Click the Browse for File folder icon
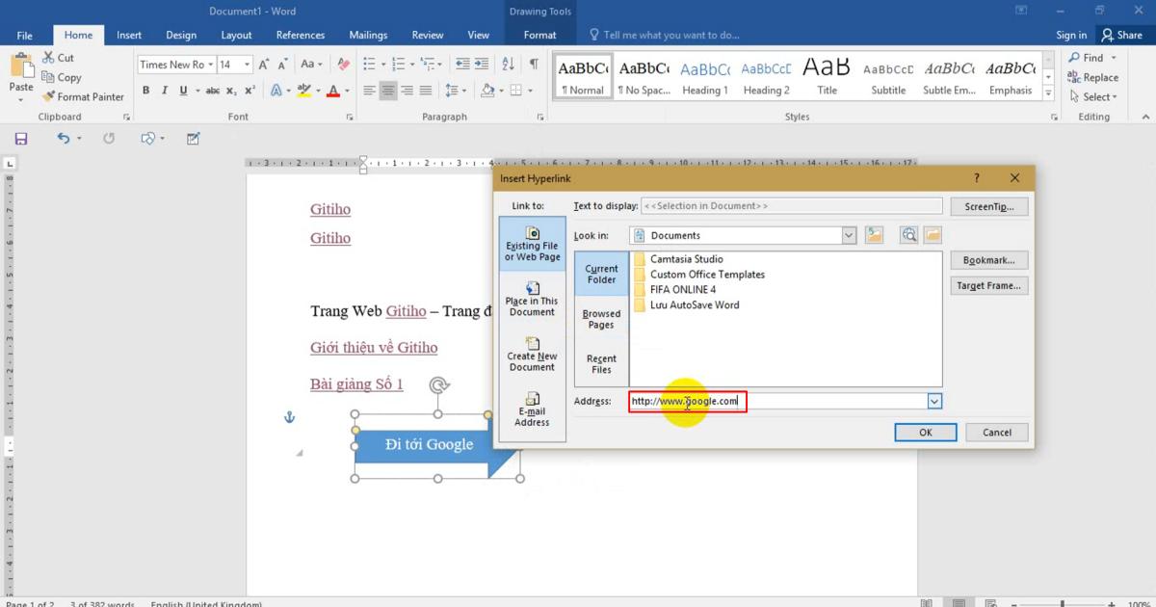Screen dimensions: 1156x607 click(x=932, y=234)
